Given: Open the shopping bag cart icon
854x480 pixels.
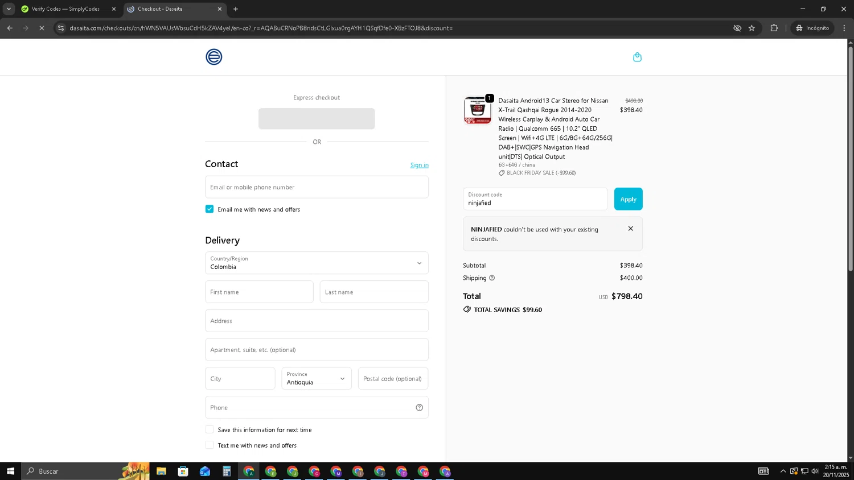Looking at the screenshot, I should click(x=637, y=57).
